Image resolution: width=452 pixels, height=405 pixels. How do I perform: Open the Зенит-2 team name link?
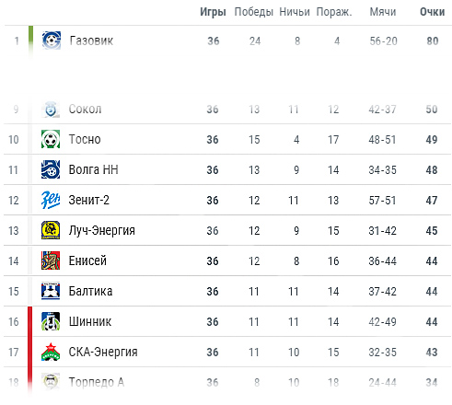click(89, 200)
